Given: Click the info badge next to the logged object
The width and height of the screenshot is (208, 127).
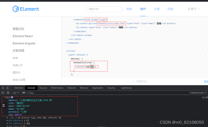Looking at the screenshot, I should (x=12, y=97).
